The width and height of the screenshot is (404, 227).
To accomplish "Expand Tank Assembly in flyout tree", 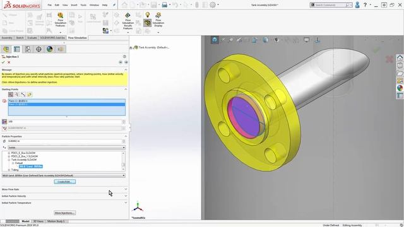I will pyautogui.click(x=131, y=48).
